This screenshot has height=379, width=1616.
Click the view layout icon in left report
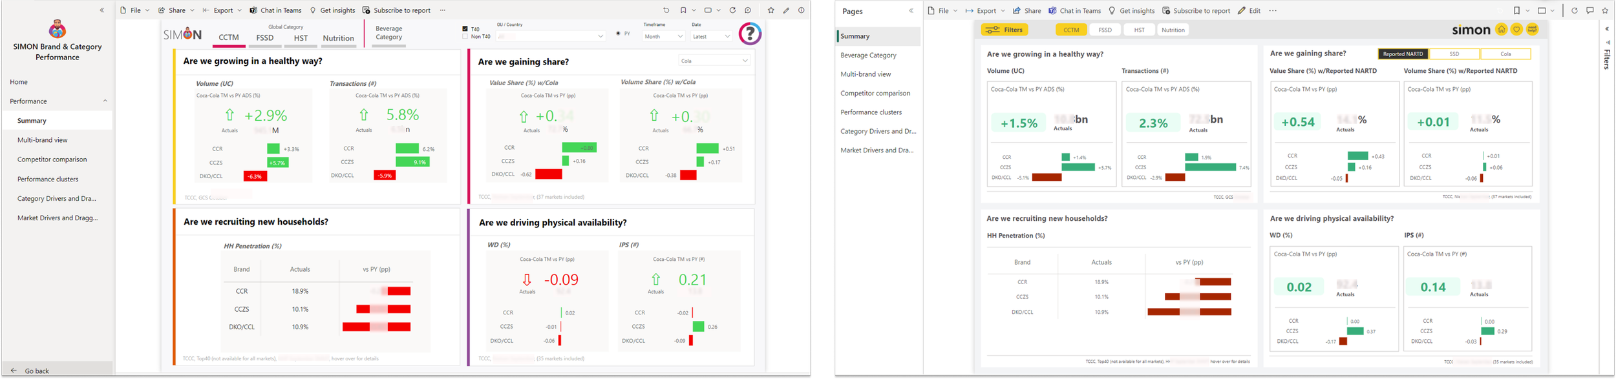pos(708,10)
